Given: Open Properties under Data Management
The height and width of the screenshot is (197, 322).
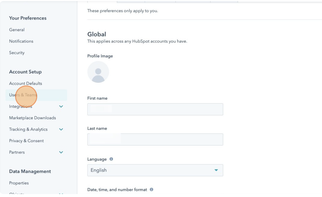Looking at the screenshot, I should coord(19,183).
